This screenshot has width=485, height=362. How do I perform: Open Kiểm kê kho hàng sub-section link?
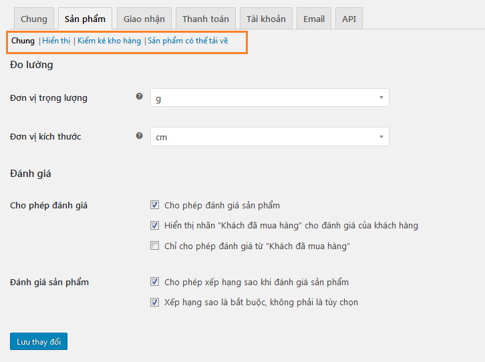coord(109,41)
